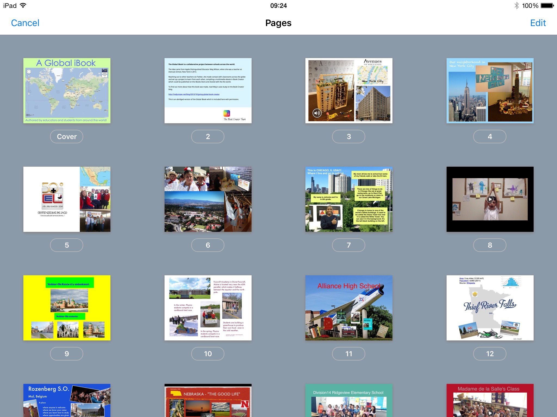Play video on Madame de la Salle's page
Screen dimensions: 557x417
(490, 413)
